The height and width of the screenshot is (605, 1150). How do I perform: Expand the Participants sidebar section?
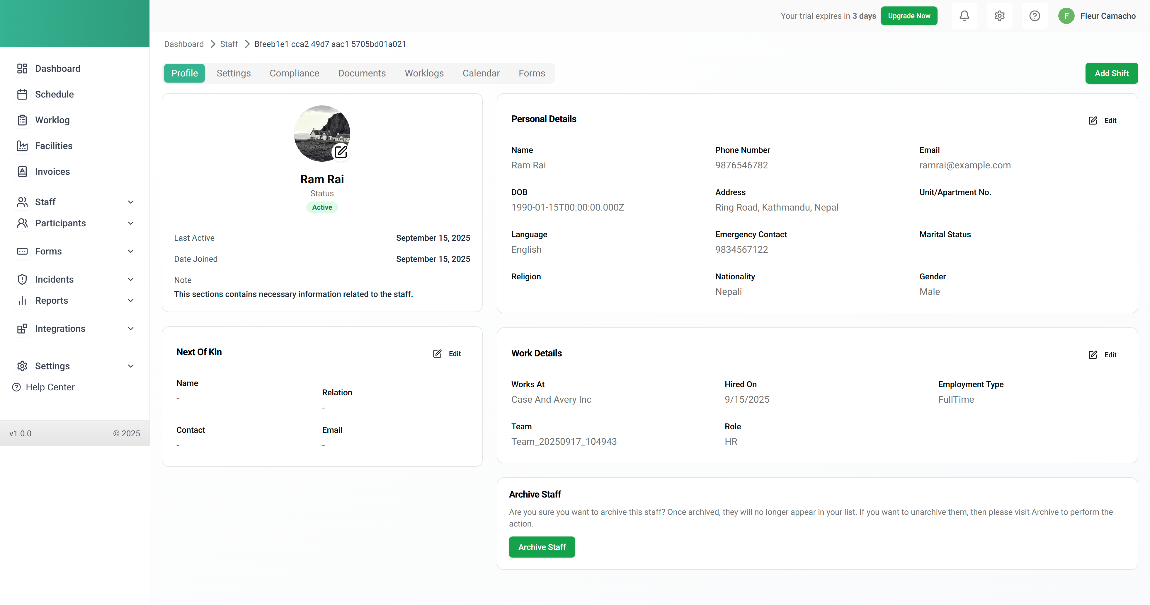[130, 223]
